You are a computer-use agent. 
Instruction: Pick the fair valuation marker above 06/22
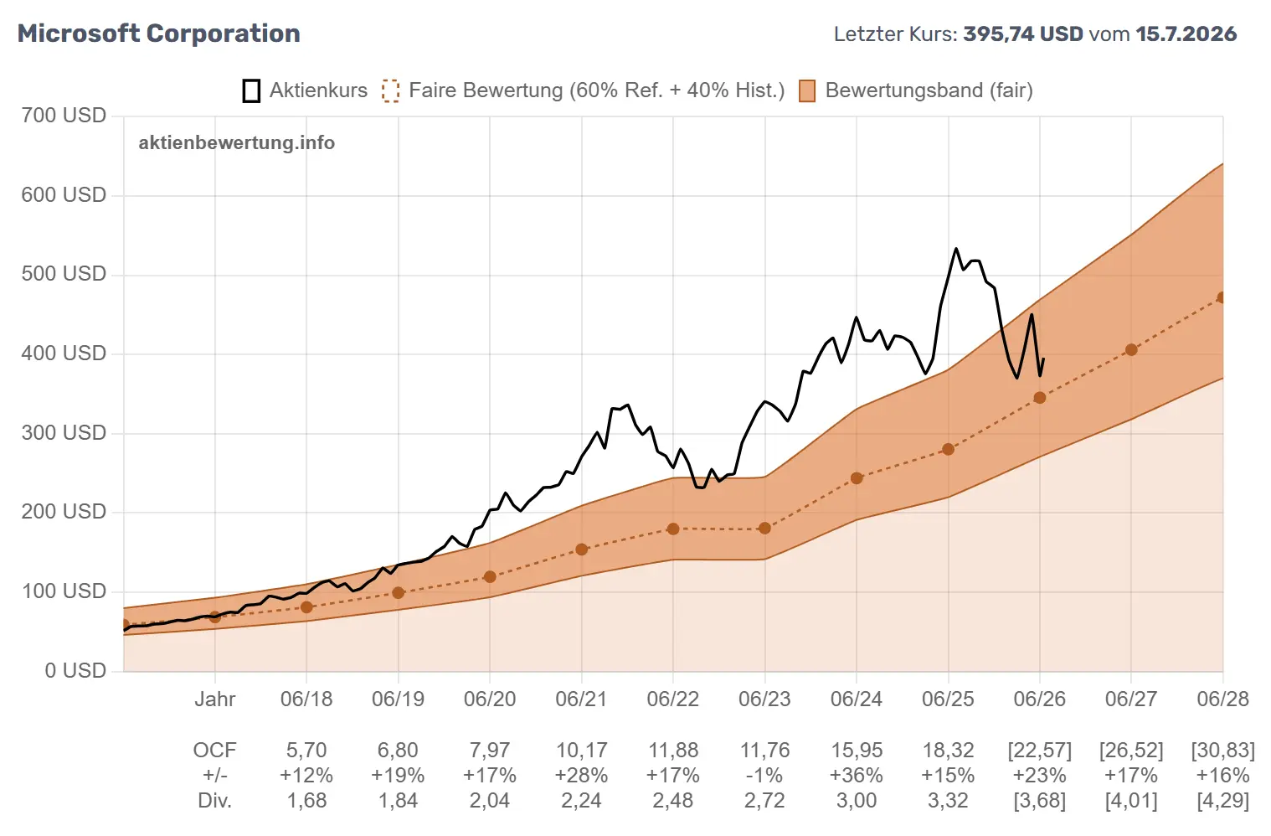(673, 529)
